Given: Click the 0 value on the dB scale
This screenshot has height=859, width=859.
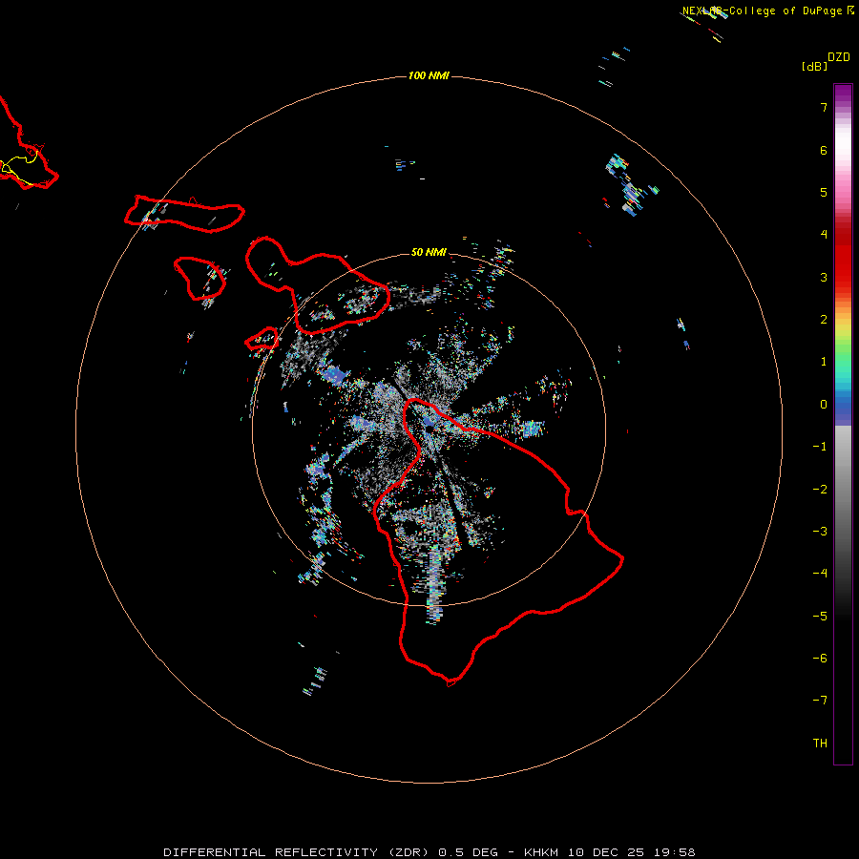Looking at the screenshot, I should click(x=824, y=405).
